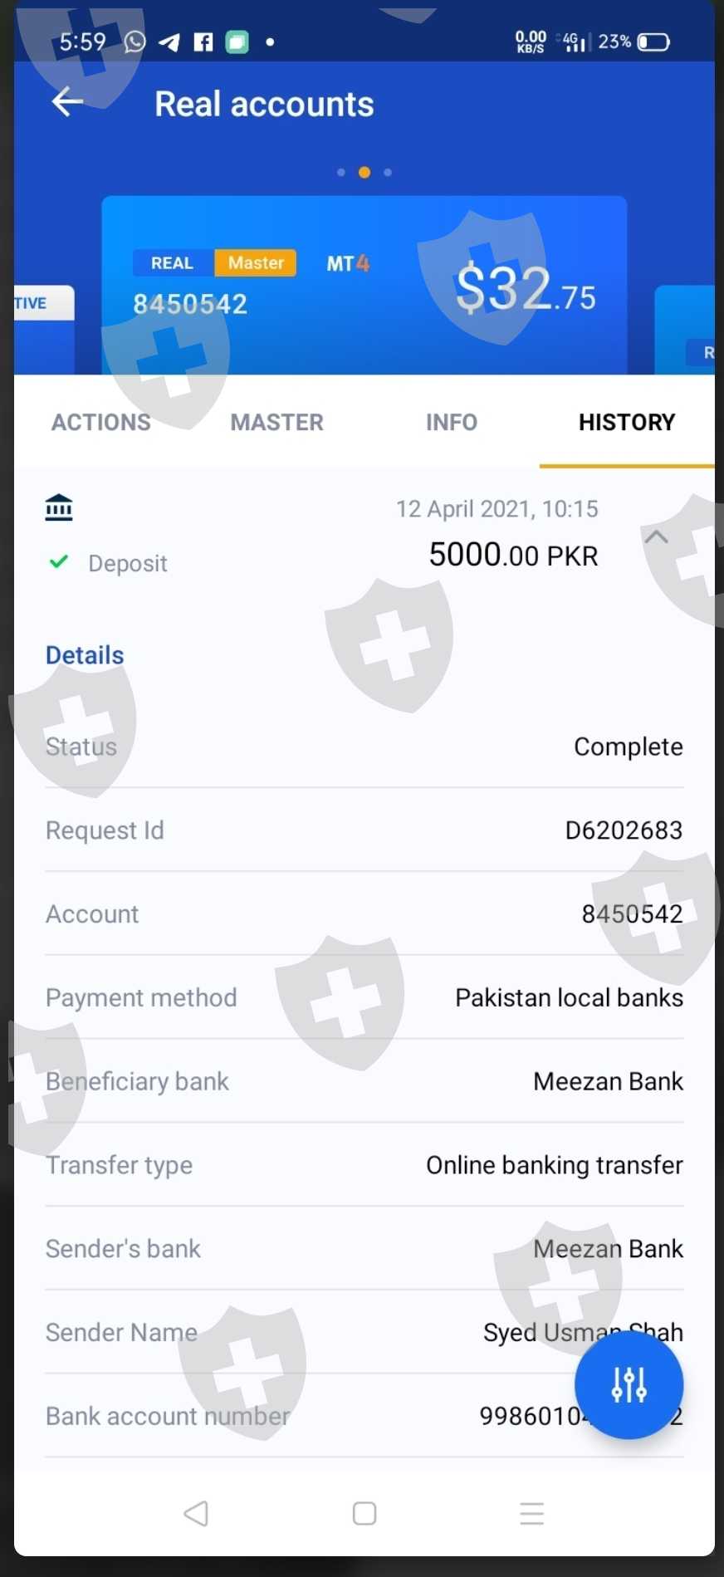Collapse the deposit details chevron
This screenshot has width=724, height=1577.
[656, 536]
